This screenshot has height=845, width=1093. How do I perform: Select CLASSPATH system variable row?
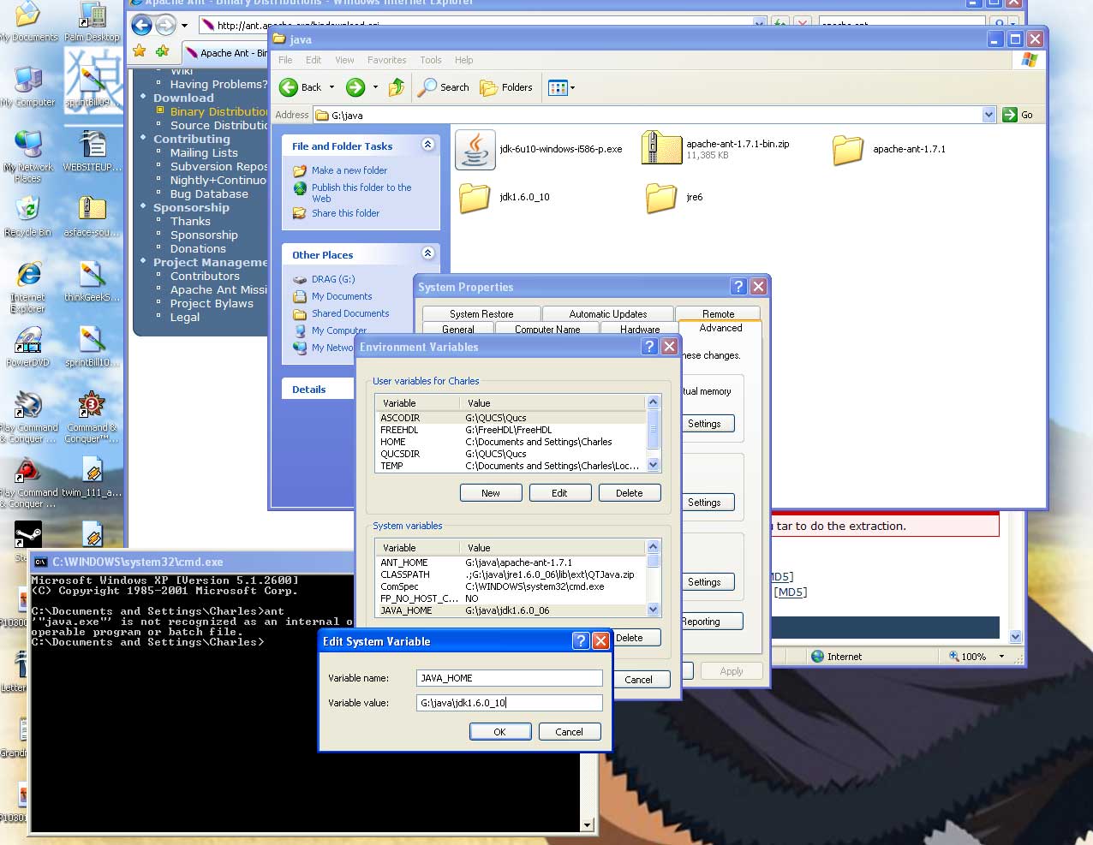(511, 574)
